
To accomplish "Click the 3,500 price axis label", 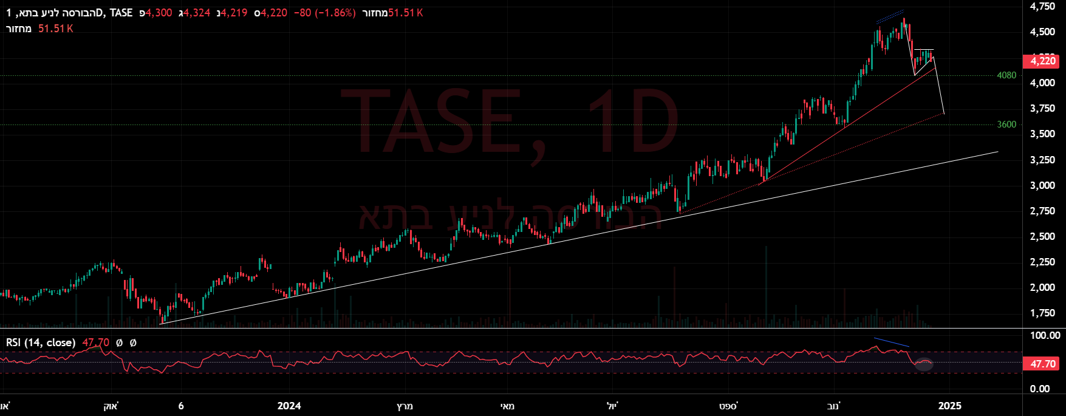I will (x=1042, y=134).
